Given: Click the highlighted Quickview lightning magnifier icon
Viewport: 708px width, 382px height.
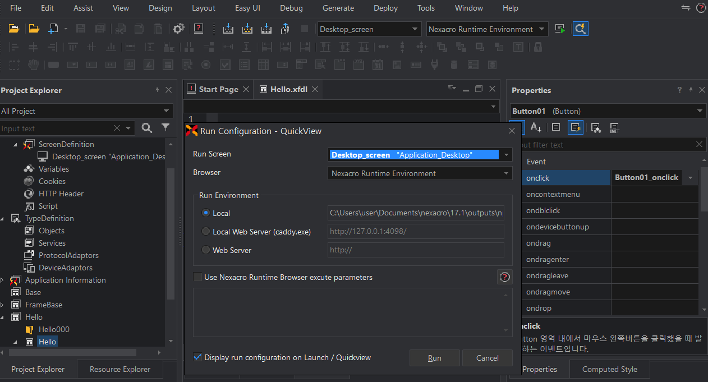Looking at the screenshot, I should (580, 29).
